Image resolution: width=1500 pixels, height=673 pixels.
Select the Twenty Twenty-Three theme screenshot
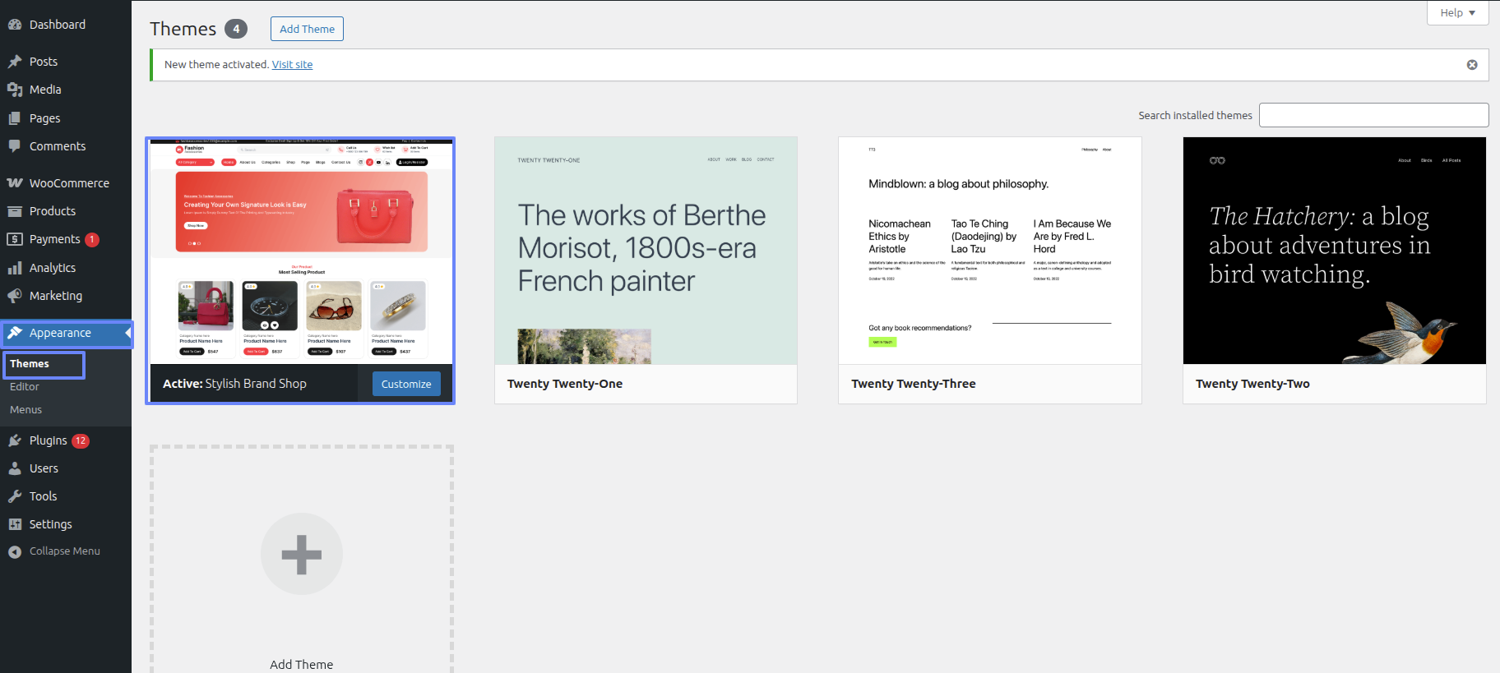[990, 251]
